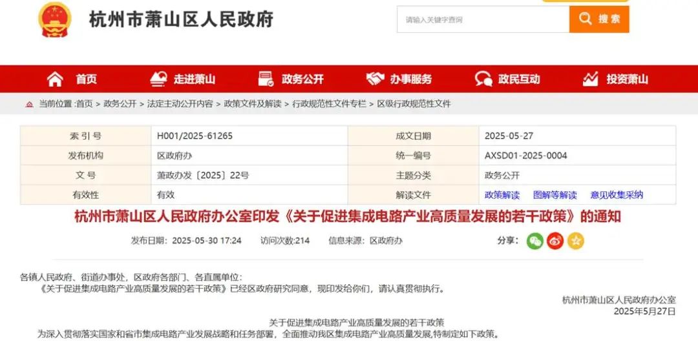Open 区级行政规范性文件 breadcrumb link
Screen dimensions: 698x341
[414, 103]
